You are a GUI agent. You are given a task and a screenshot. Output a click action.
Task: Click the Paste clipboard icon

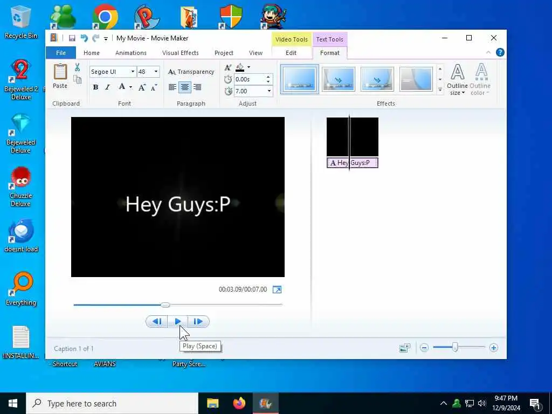60,76
